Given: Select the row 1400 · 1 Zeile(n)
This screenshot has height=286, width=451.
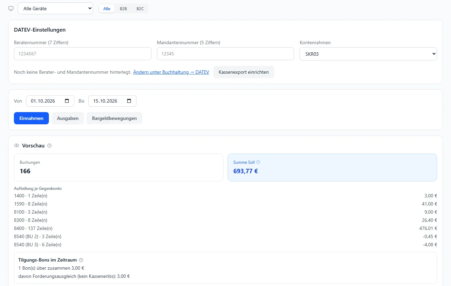Looking at the screenshot, I should 225,196.
